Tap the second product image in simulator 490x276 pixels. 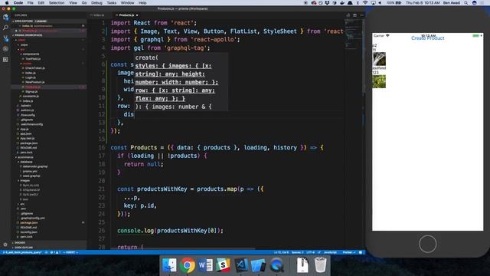pos(379,81)
